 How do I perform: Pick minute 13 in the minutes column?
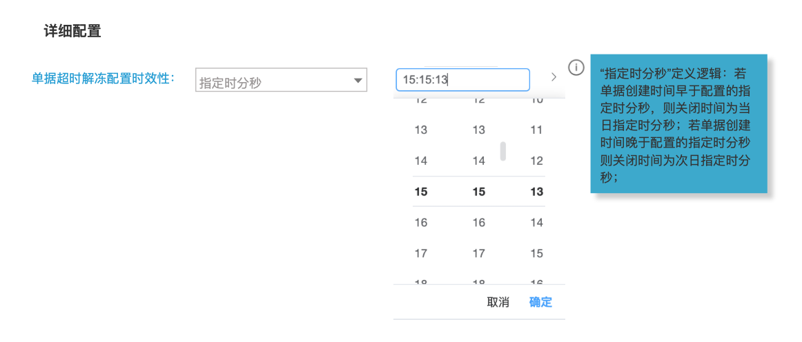(x=478, y=130)
